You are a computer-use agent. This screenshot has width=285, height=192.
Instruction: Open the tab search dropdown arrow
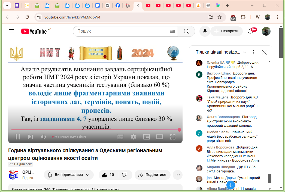(7, 5)
